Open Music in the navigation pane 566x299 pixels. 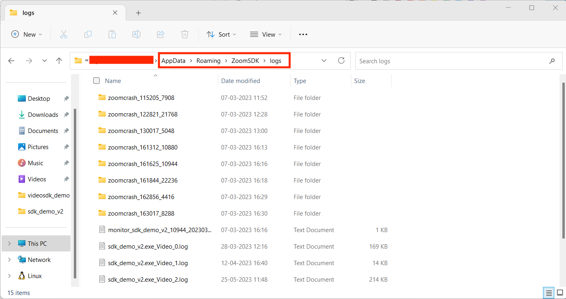(x=36, y=163)
